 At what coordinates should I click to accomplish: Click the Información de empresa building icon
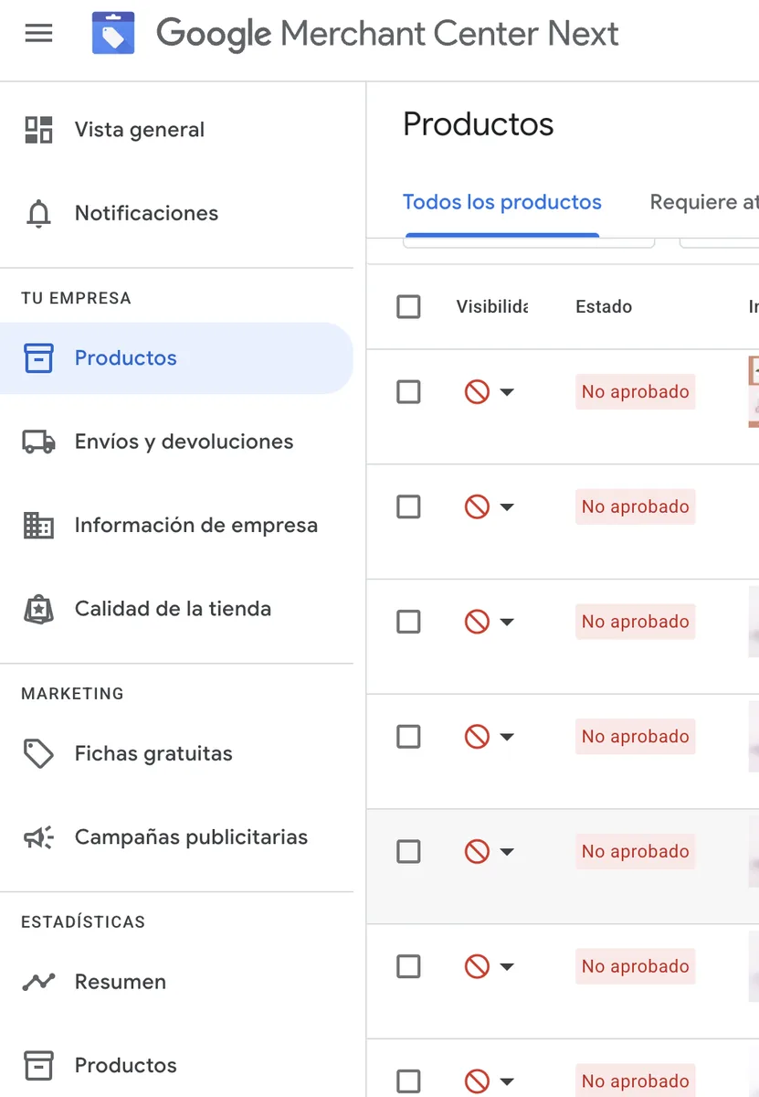click(x=38, y=526)
